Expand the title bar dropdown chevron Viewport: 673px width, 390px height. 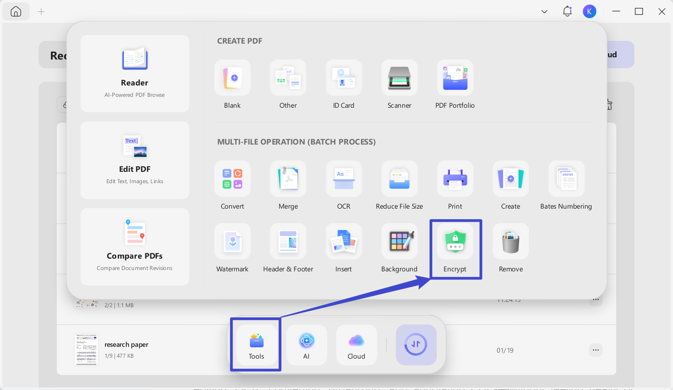[544, 11]
